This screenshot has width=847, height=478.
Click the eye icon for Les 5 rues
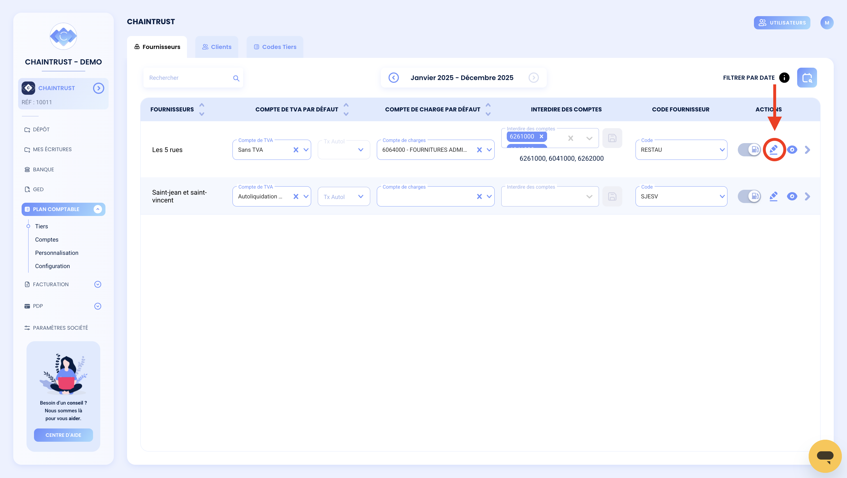pos(792,149)
